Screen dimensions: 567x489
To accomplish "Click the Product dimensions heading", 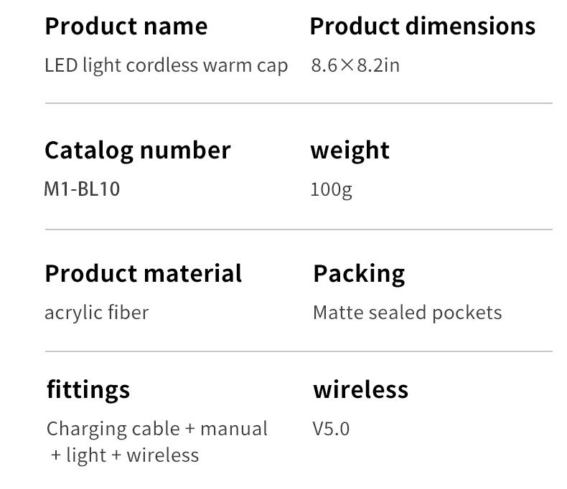I will coord(422,27).
